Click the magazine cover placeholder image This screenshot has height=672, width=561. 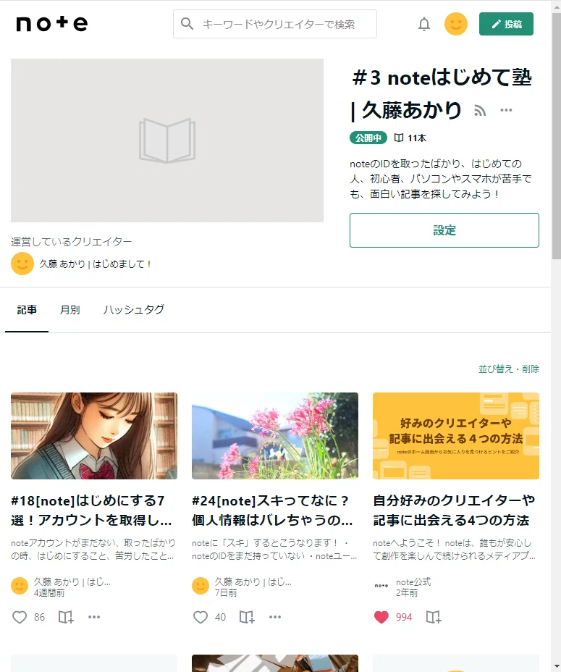click(167, 140)
